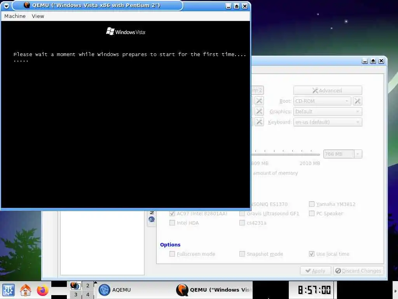Viewport: 398px width, 299px height.
Task: Close the AQEMU window
Action: point(381,61)
